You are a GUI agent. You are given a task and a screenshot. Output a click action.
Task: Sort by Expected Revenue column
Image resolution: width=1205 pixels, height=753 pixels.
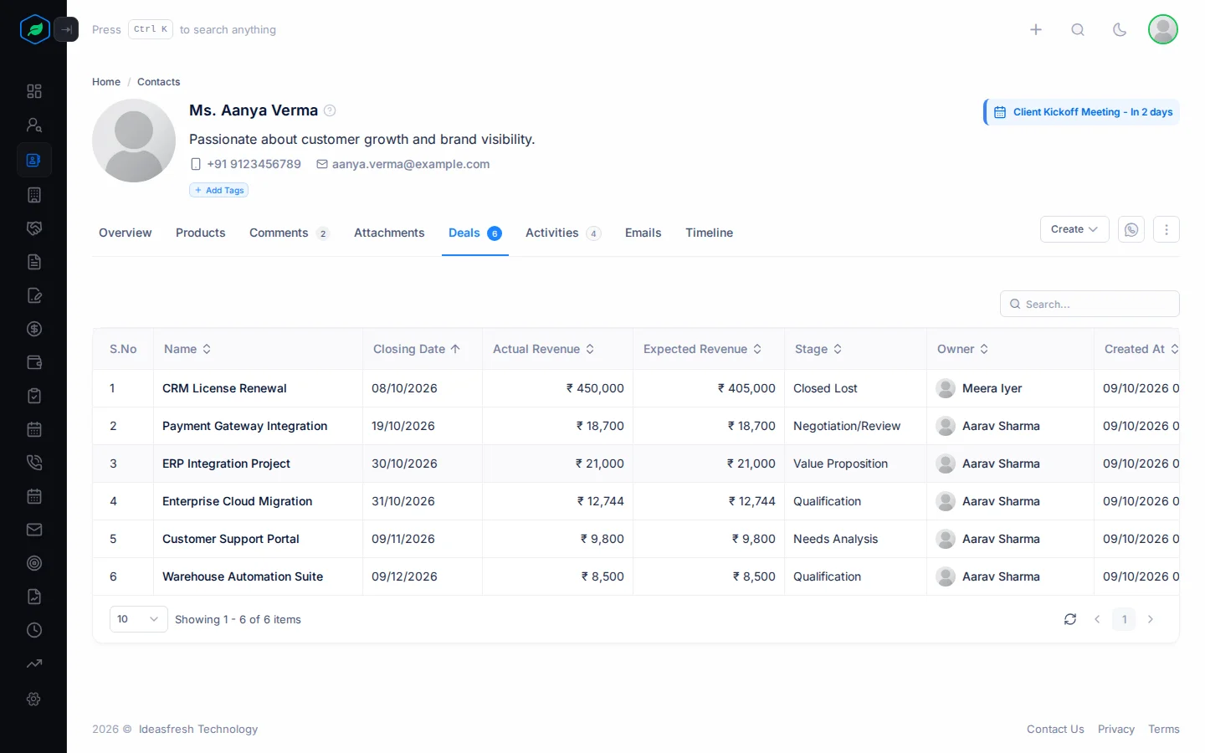pos(702,349)
